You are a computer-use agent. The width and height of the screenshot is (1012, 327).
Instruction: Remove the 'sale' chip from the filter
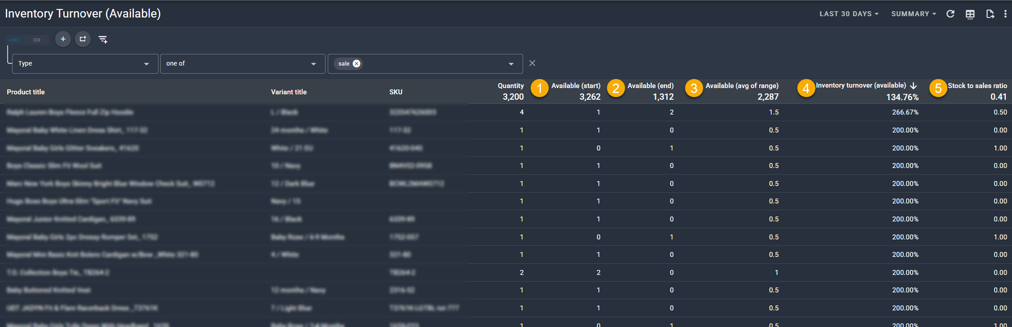tap(356, 64)
